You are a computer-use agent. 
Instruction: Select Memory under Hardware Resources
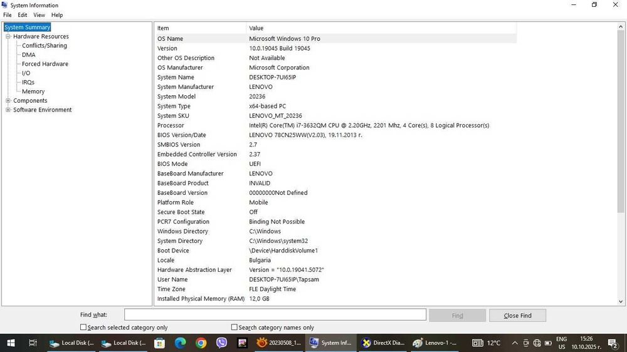(x=33, y=91)
